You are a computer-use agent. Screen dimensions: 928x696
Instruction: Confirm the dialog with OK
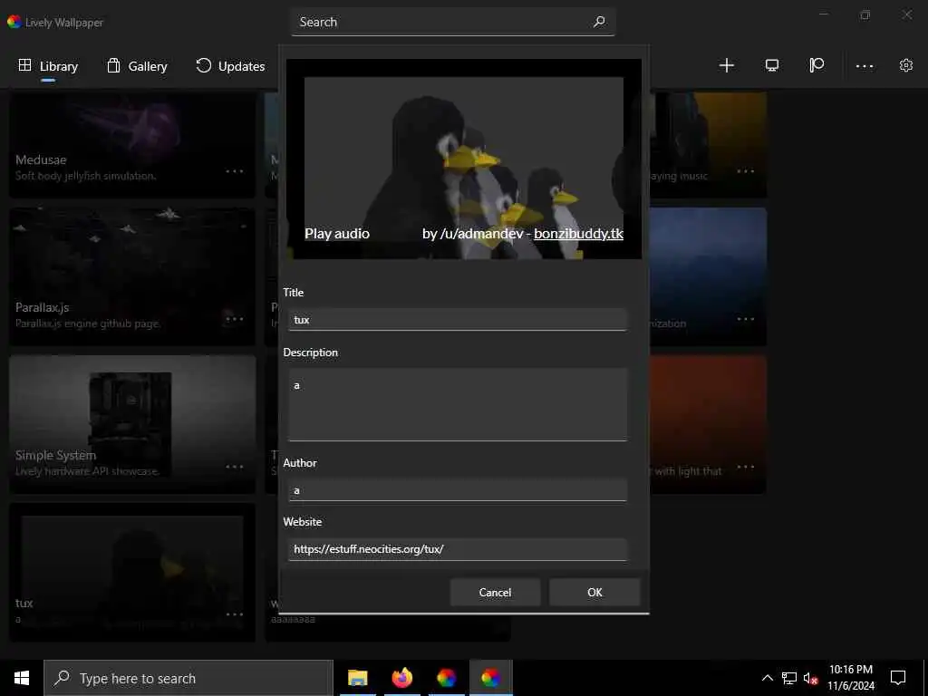click(x=594, y=593)
